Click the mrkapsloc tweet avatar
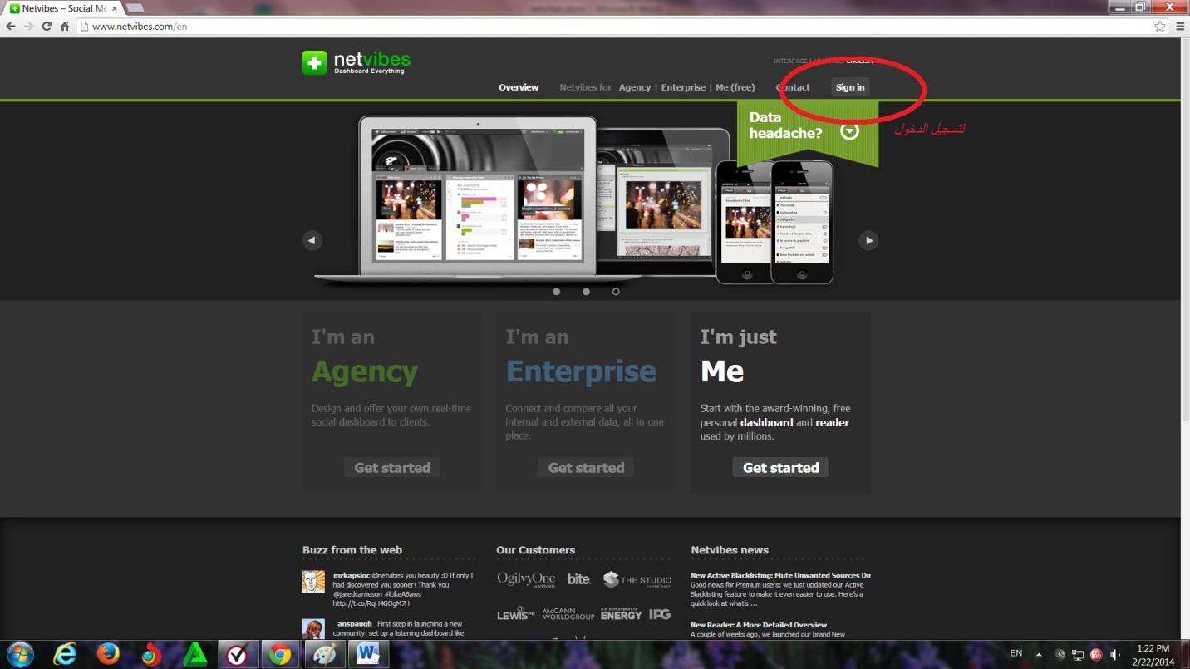Viewport: 1190px width, 669px height. (x=313, y=582)
